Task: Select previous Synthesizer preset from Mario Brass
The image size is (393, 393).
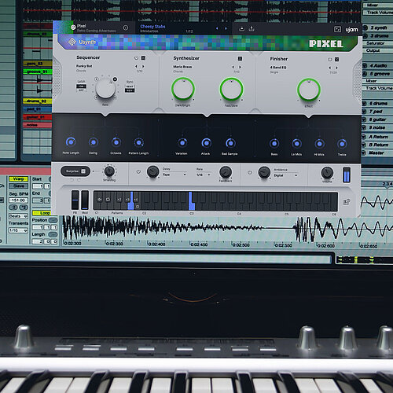Action: [x=233, y=67]
